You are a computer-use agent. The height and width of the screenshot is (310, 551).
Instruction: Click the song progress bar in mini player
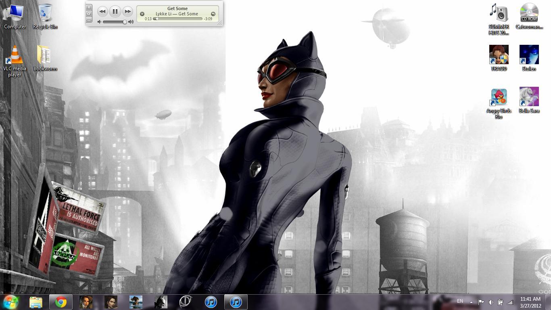(178, 19)
